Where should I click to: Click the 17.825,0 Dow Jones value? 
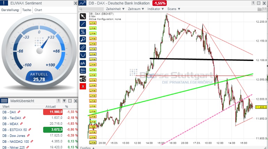56,135
